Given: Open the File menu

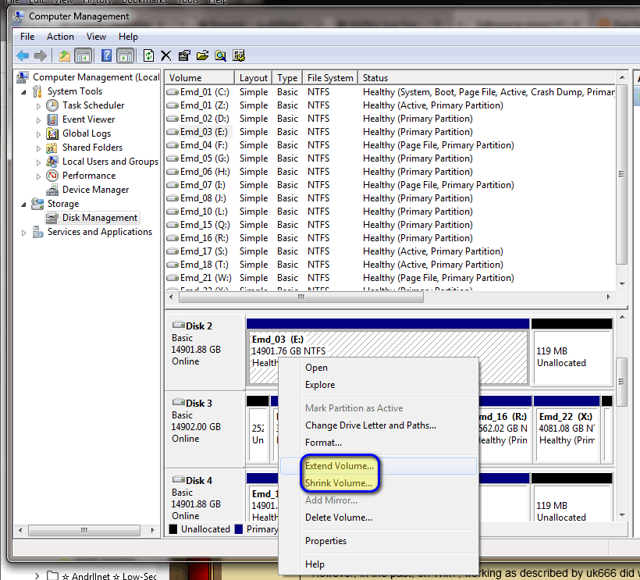Looking at the screenshot, I should point(27,37).
